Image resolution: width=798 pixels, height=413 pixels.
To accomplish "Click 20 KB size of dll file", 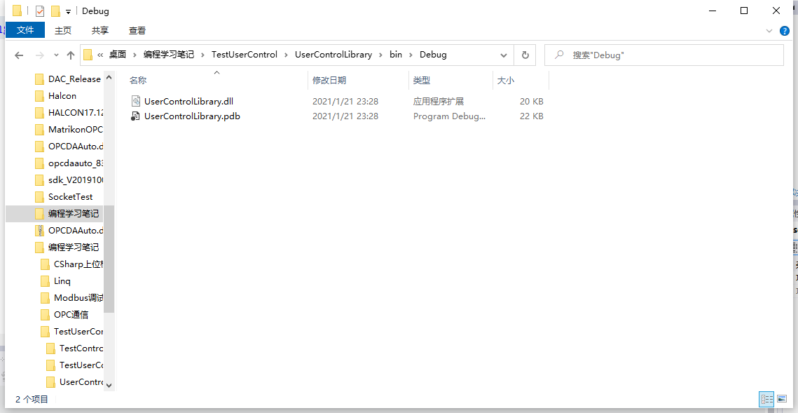I will pos(531,102).
